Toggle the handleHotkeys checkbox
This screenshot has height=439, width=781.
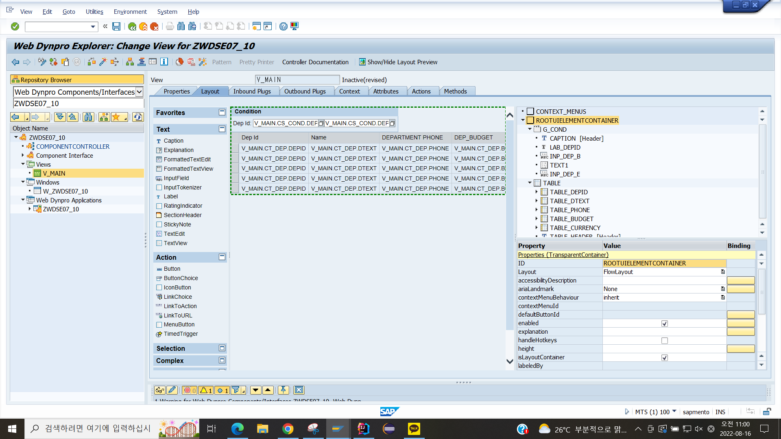664,341
